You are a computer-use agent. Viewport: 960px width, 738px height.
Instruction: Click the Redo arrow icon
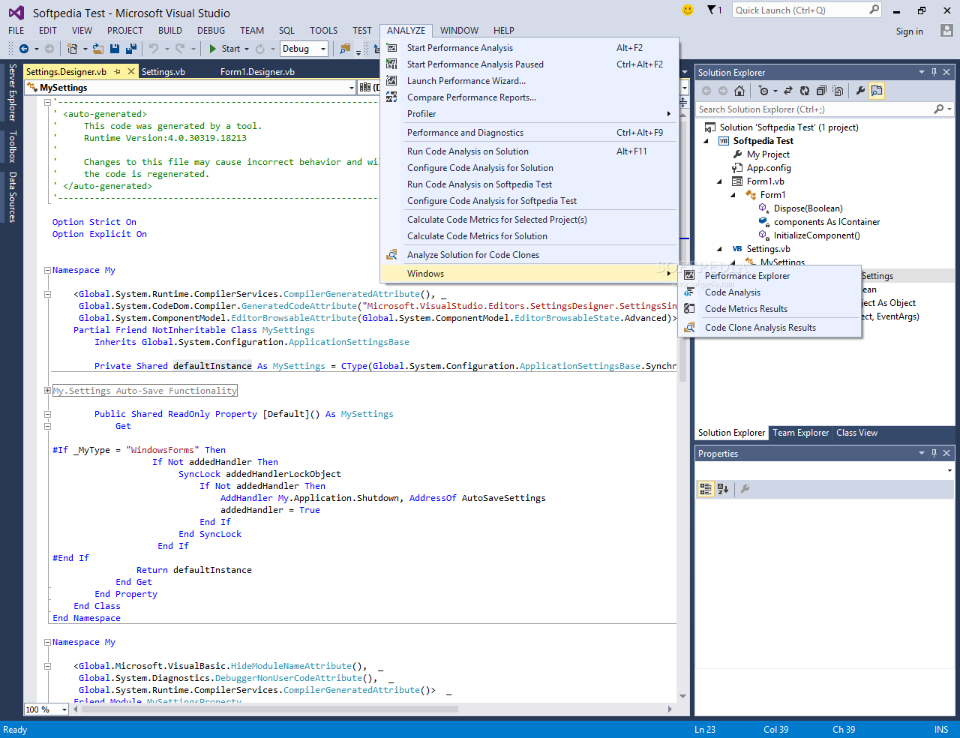pyautogui.click(x=180, y=49)
